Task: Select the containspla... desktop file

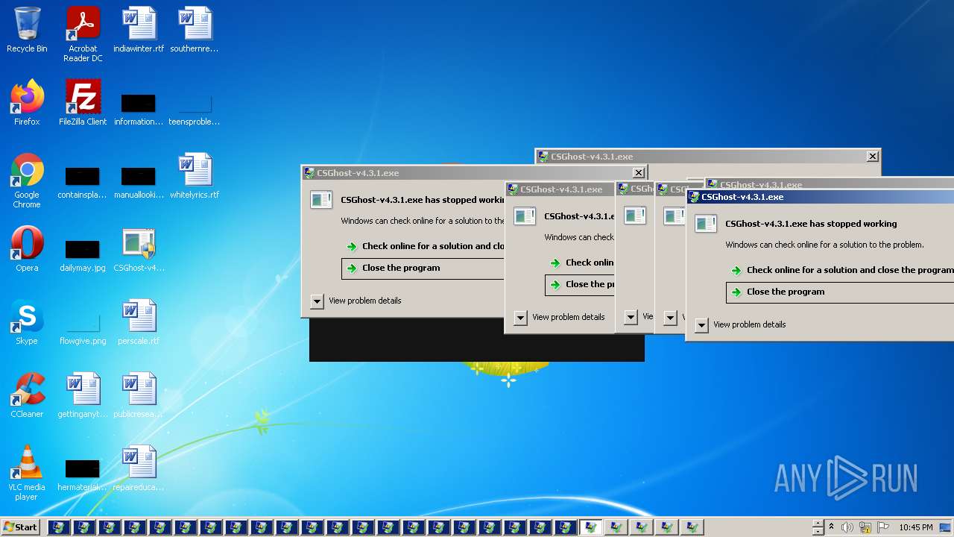Action: coord(83,183)
